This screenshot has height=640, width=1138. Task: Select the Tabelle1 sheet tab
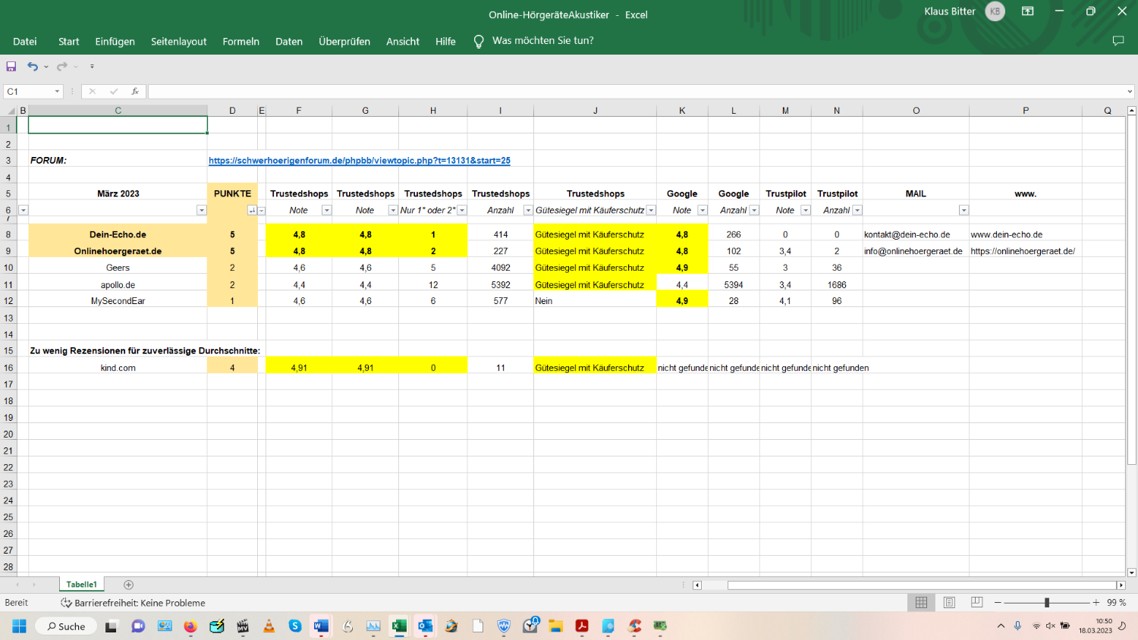coord(81,585)
